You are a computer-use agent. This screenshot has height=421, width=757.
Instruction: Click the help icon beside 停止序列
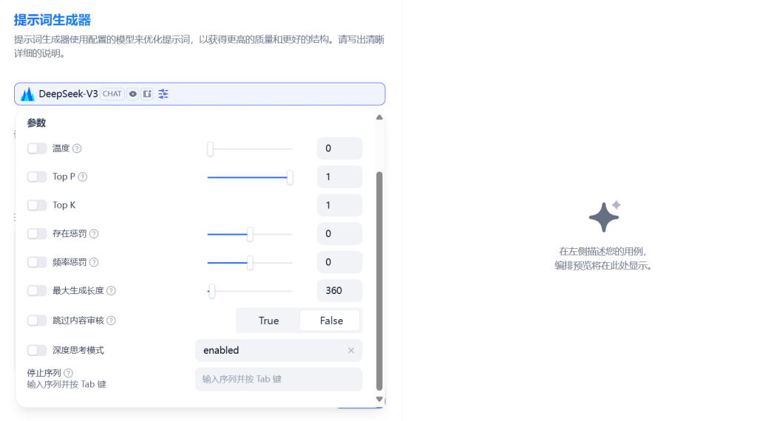(x=69, y=373)
